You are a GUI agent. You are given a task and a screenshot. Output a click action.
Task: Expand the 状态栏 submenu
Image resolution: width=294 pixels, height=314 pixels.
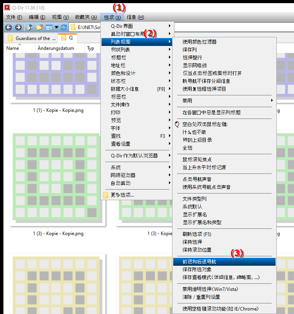tap(137, 81)
